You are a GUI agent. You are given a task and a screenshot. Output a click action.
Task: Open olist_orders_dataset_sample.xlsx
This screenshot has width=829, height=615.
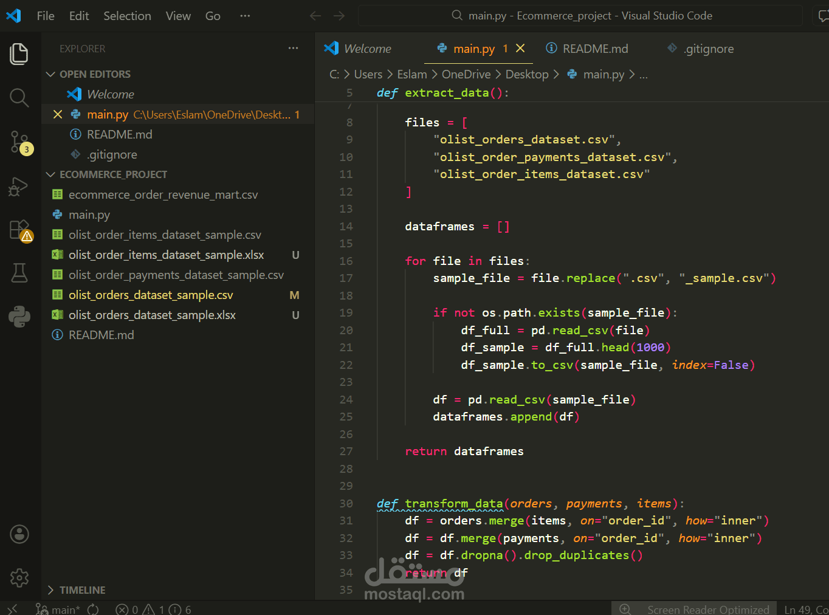178,315
